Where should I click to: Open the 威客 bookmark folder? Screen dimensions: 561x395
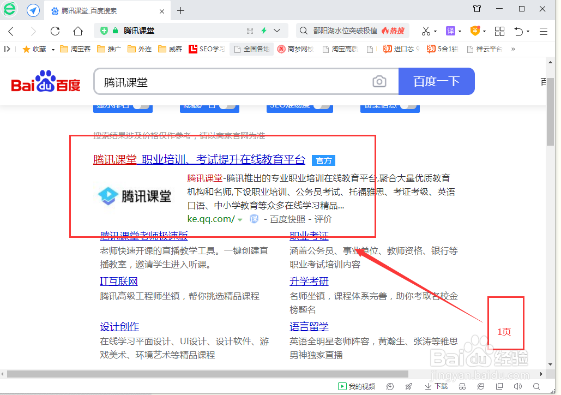click(170, 49)
